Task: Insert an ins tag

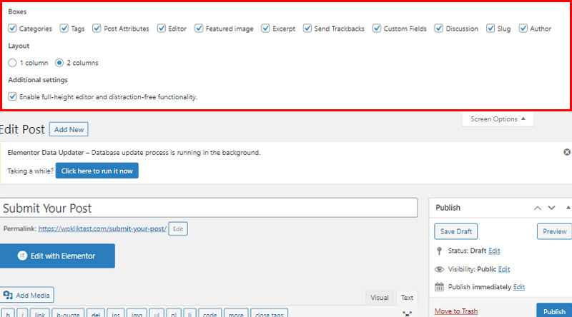Action: pos(116,313)
